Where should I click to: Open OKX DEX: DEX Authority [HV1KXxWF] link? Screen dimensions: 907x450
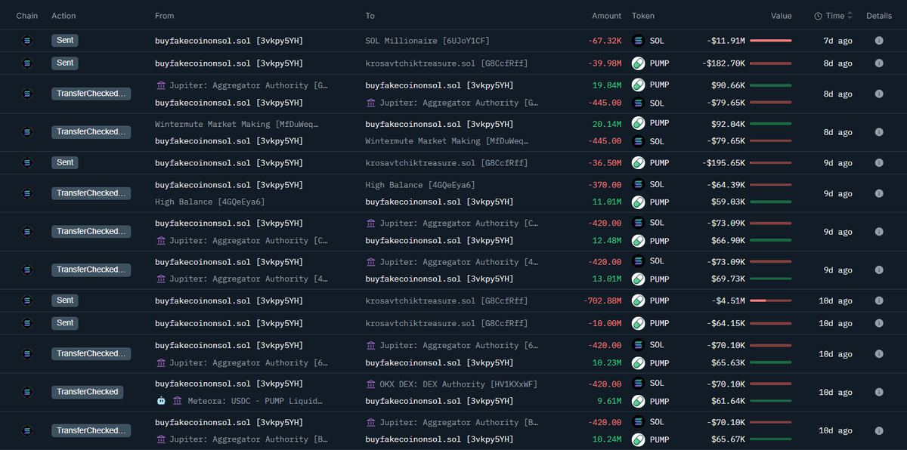451,384
